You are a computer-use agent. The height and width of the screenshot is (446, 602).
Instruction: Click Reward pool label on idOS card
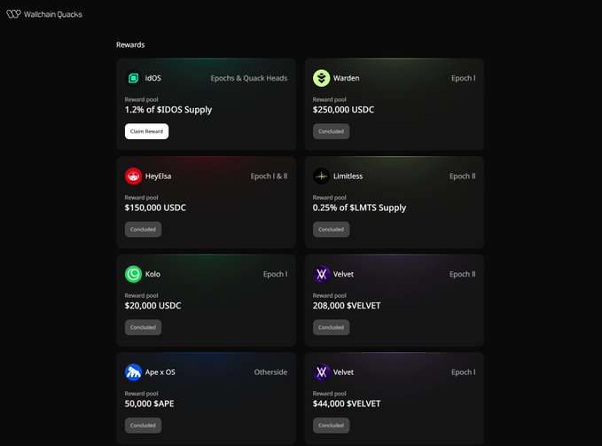click(141, 99)
